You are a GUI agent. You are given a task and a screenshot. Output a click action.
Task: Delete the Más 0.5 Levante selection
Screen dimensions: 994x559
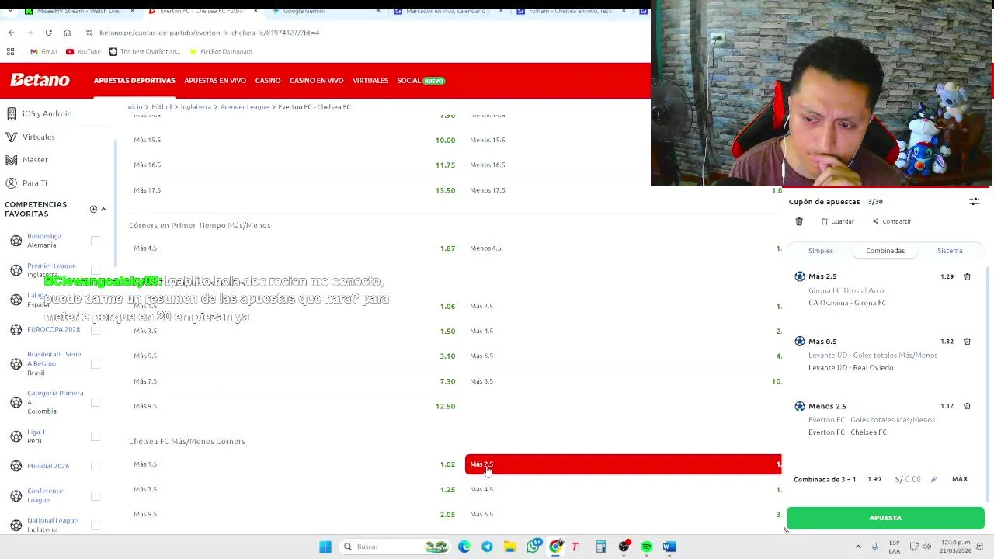pyautogui.click(x=967, y=342)
